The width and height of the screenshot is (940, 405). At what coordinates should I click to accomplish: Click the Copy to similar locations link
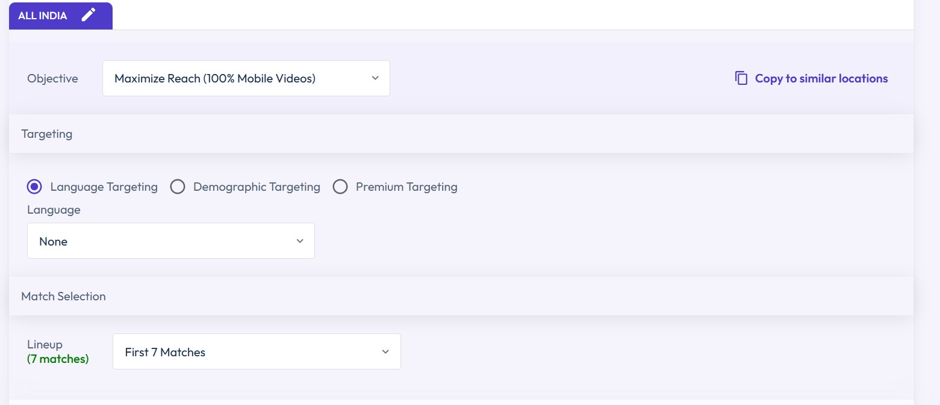820,78
